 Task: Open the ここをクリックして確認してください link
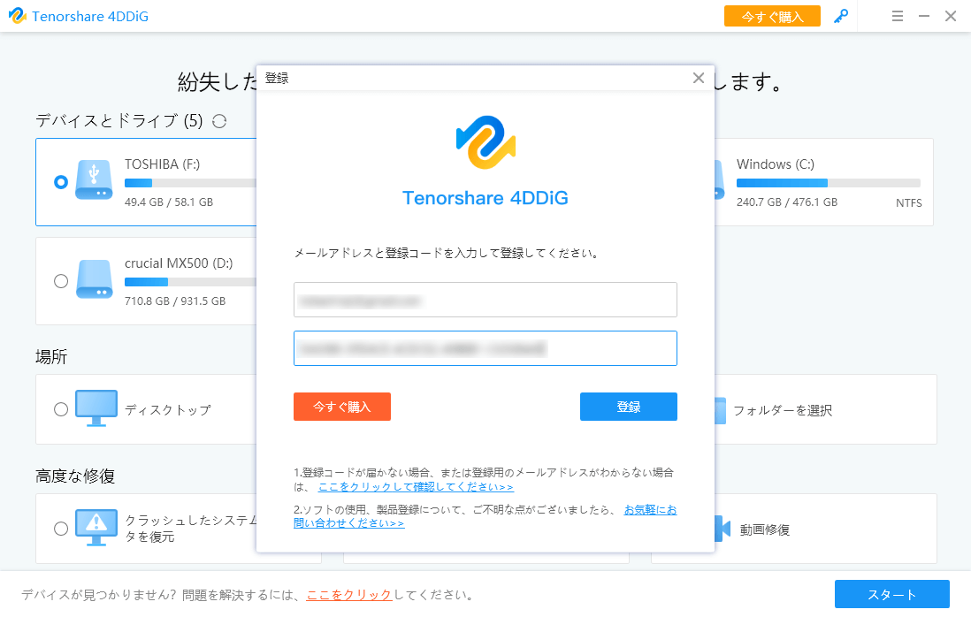[x=416, y=487]
